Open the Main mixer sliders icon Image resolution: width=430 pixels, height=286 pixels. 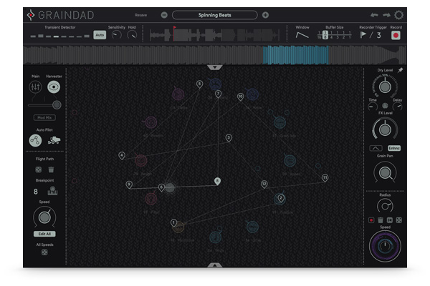35,87
